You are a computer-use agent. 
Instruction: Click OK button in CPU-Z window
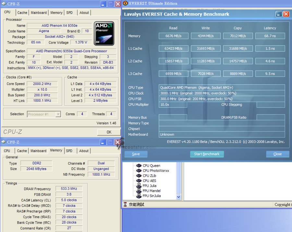click(109, 132)
